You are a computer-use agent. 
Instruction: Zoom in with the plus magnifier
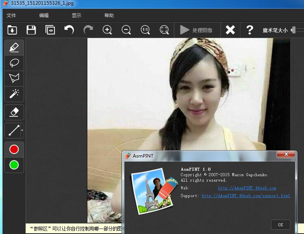[107, 30]
